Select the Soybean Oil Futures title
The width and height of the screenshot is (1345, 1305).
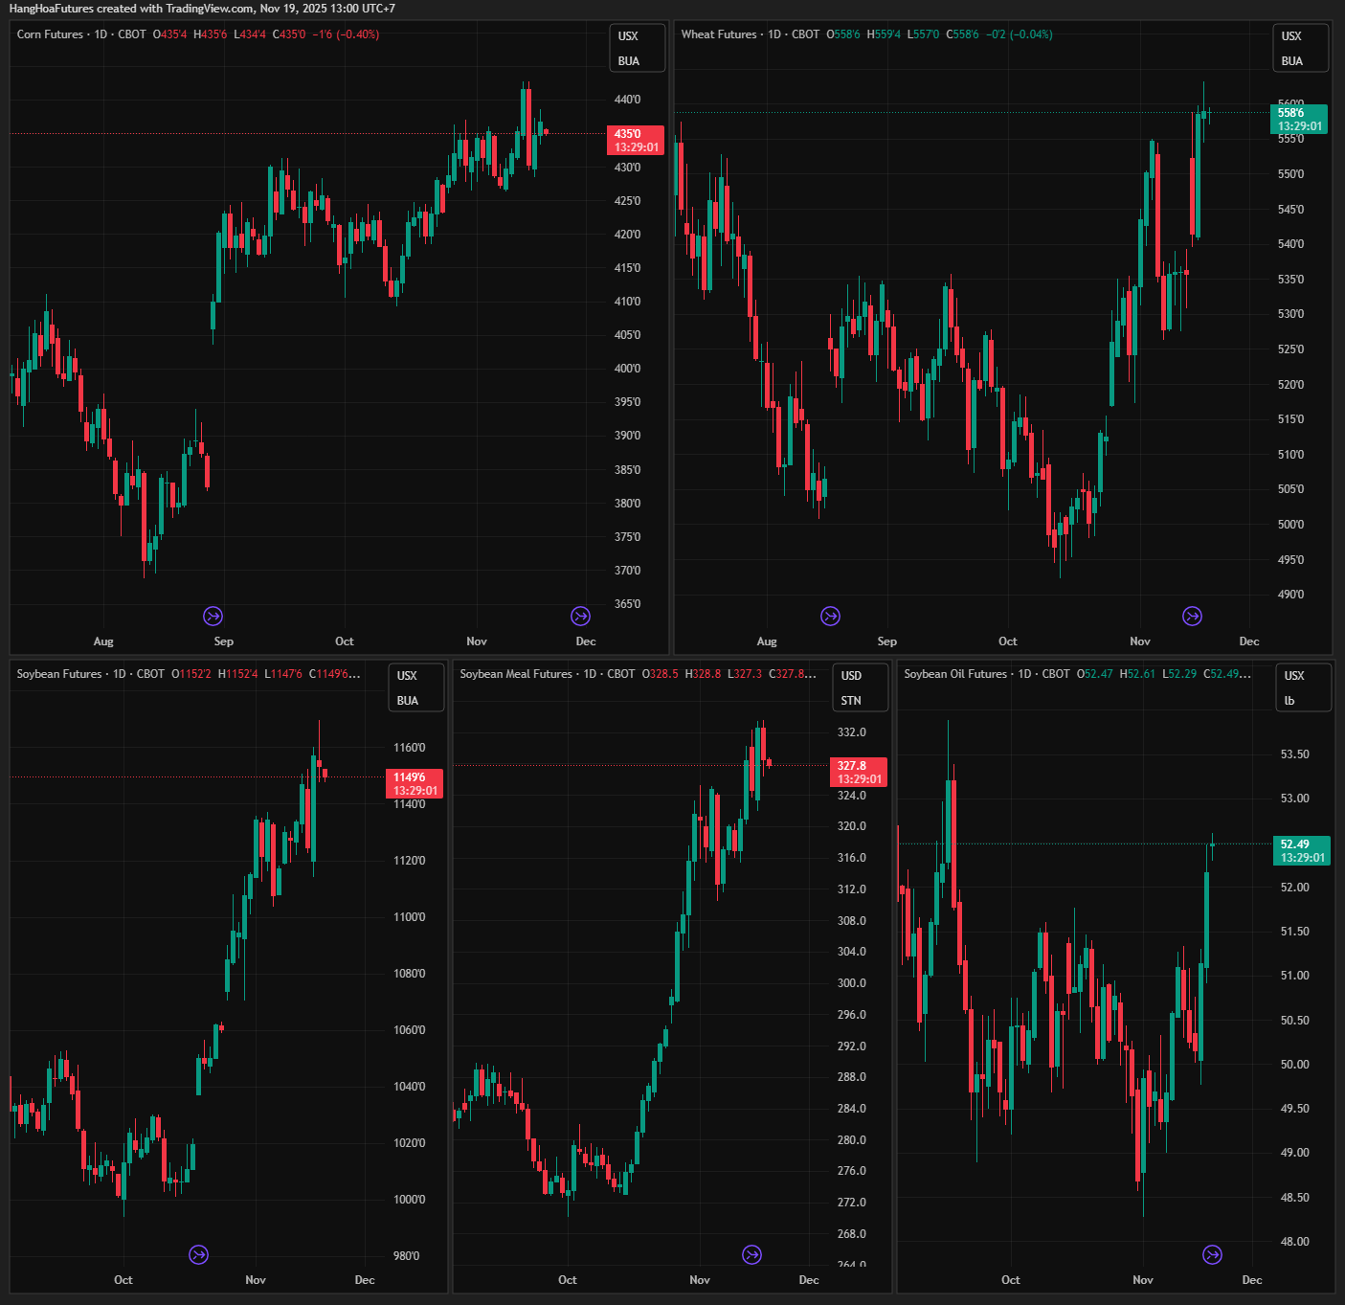955,674
